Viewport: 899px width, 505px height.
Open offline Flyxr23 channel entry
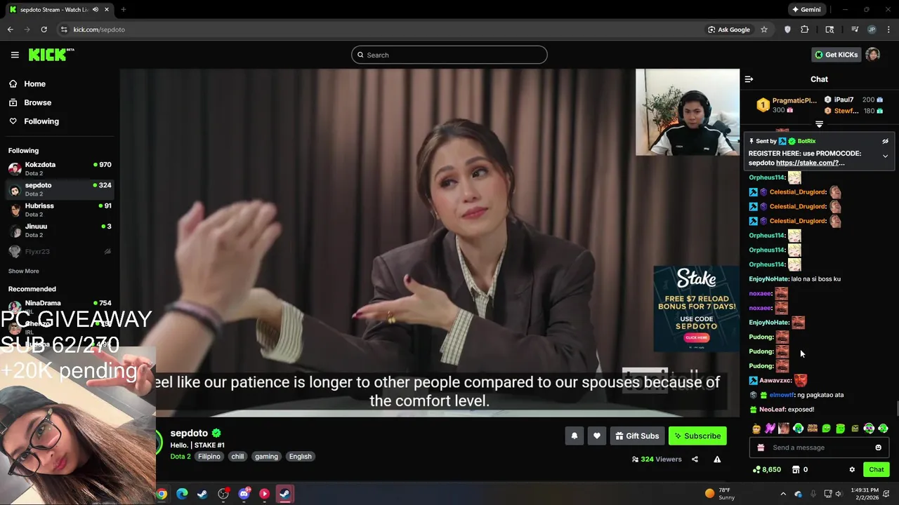60,251
